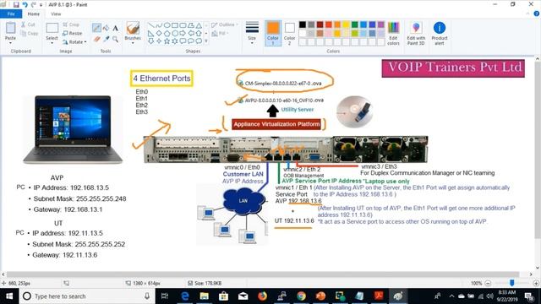Pick the red color swatch
Image resolution: width=541 pixels, height=304 pixels.
[x=328, y=24]
